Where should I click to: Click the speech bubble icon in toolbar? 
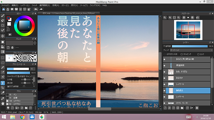pos(12,9)
